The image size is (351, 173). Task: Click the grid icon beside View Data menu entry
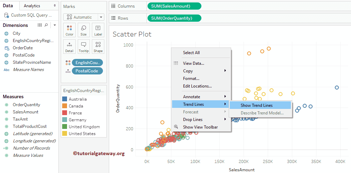point(176,63)
